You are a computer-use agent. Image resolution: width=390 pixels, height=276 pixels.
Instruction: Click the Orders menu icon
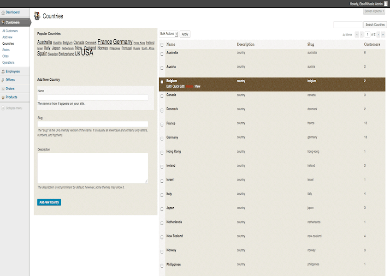(3, 89)
